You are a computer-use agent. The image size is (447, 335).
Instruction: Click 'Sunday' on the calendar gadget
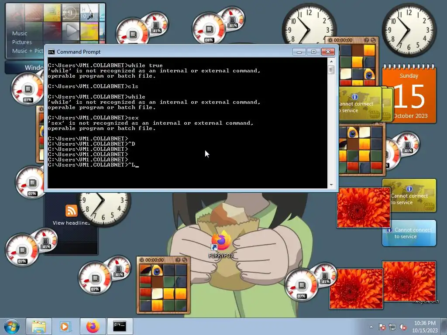coord(409,76)
